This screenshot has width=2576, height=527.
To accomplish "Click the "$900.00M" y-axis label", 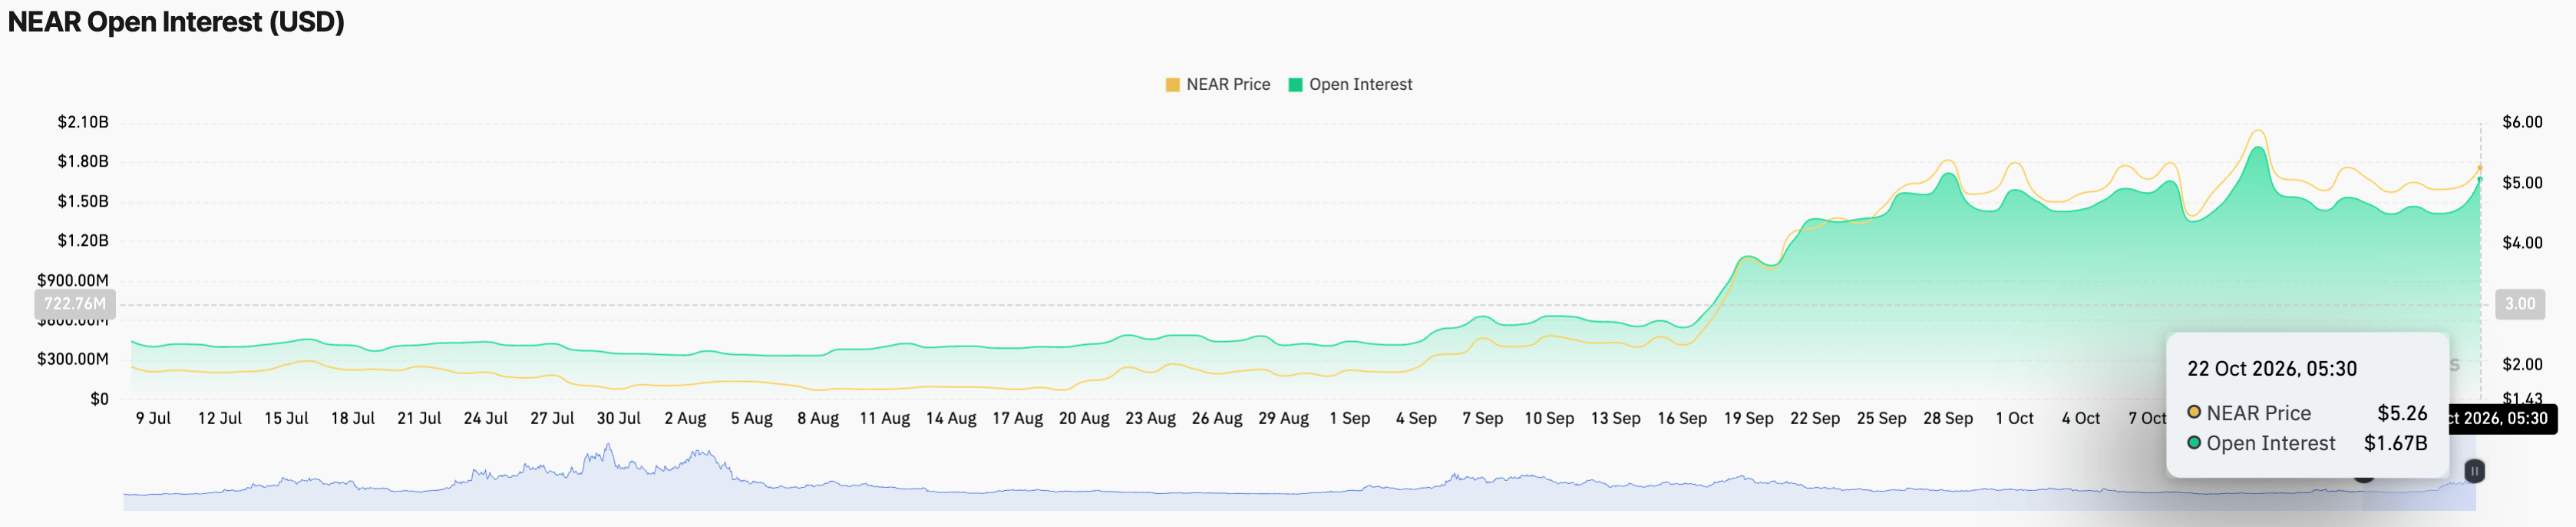I will (x=73, y=280).
